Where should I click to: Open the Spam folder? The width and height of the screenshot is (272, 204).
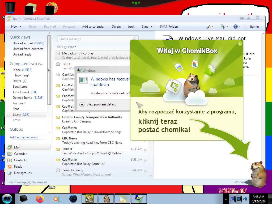tap(26, 114)
